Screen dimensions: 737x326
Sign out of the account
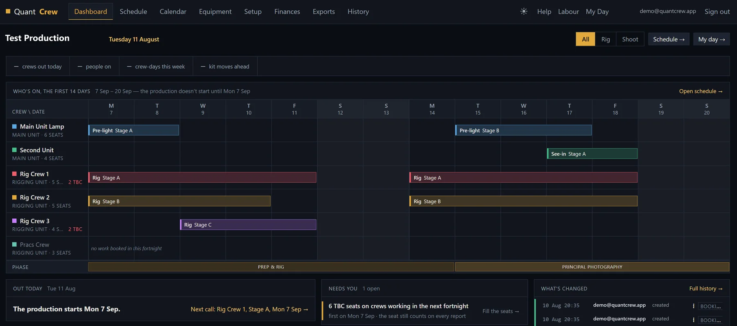pos(717,11)
